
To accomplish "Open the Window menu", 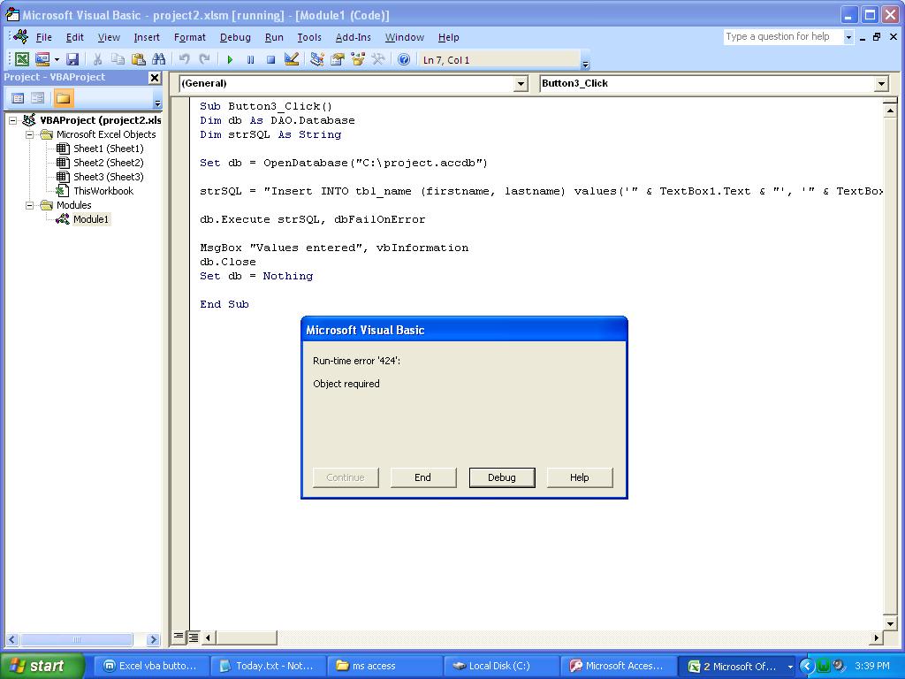I will (405, 37).
